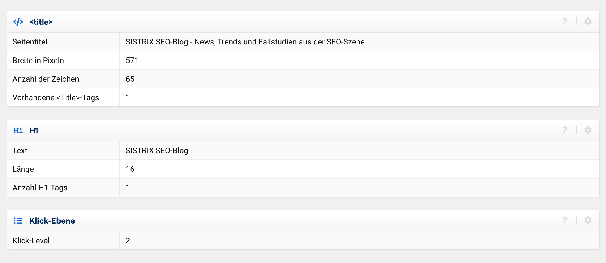This screenshot has width=606, height=263.
Task: Click the Anzahl H1-Tags row label
Action: coord(40,188)
